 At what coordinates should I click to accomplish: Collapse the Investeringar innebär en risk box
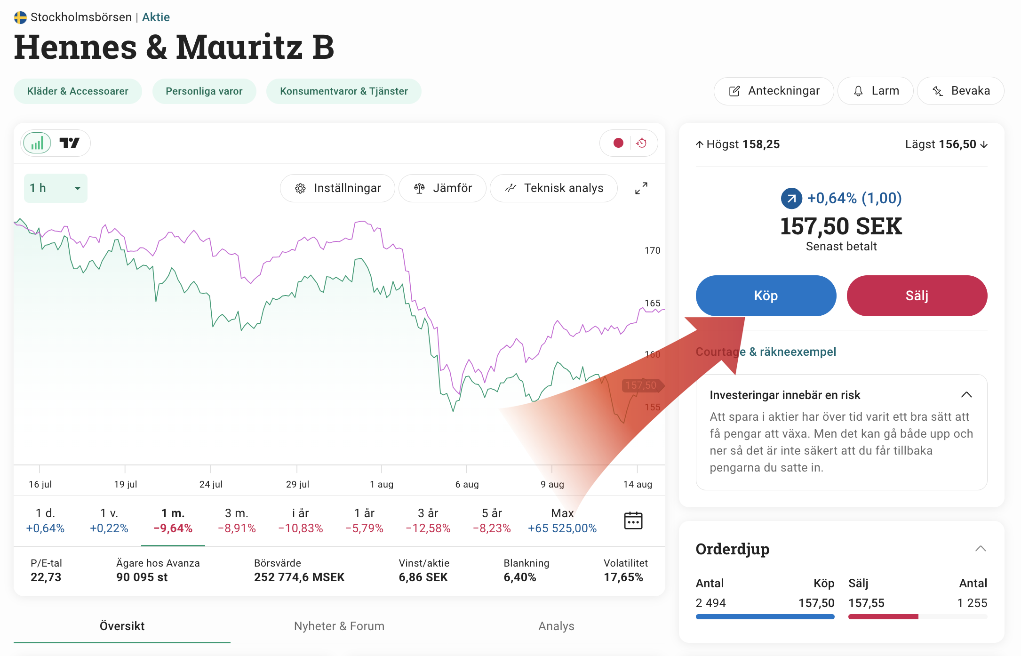[x=966, y=395]
